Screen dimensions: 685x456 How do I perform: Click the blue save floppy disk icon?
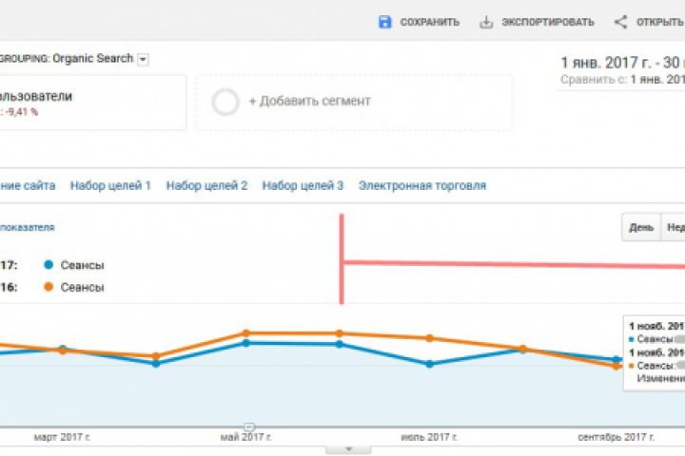(x=385, y=22)
